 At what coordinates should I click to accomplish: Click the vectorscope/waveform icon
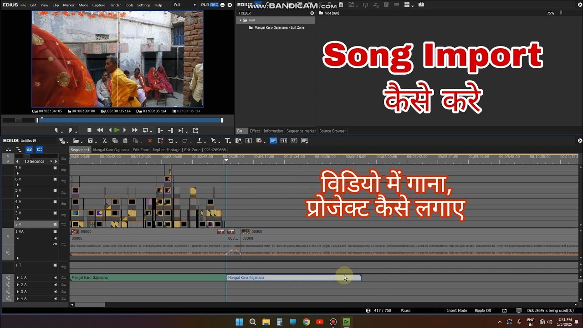tap(294, 141)
